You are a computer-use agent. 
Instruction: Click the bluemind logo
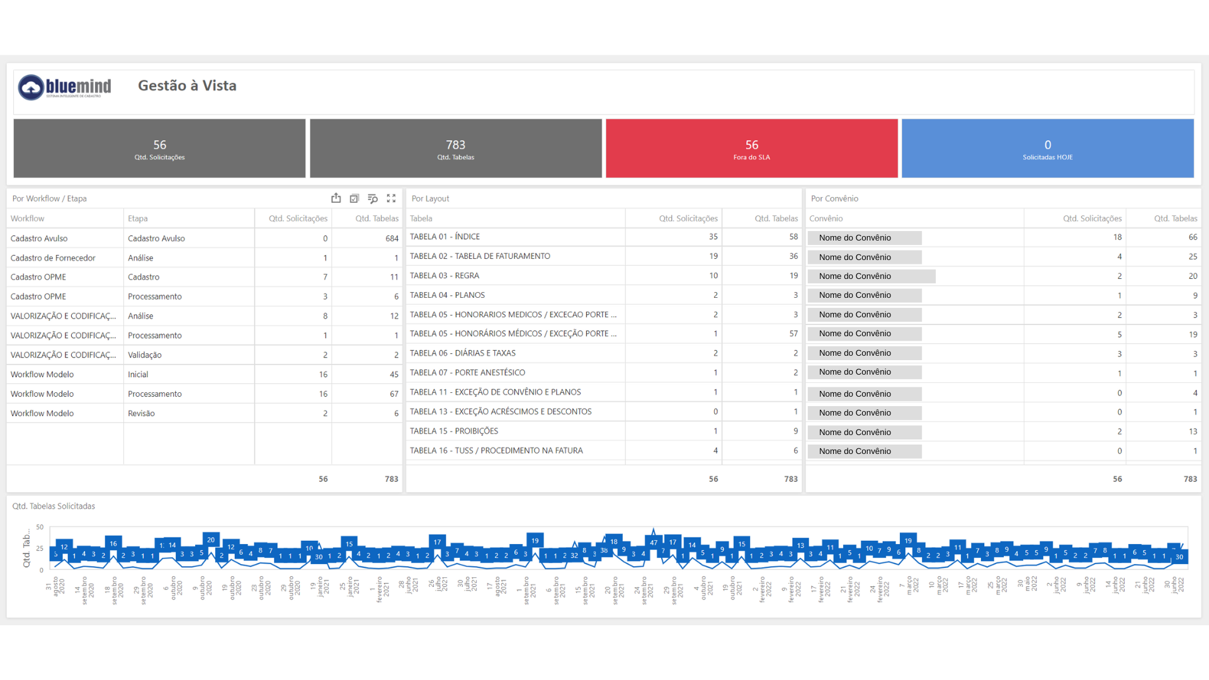click(x=65, y=87)
